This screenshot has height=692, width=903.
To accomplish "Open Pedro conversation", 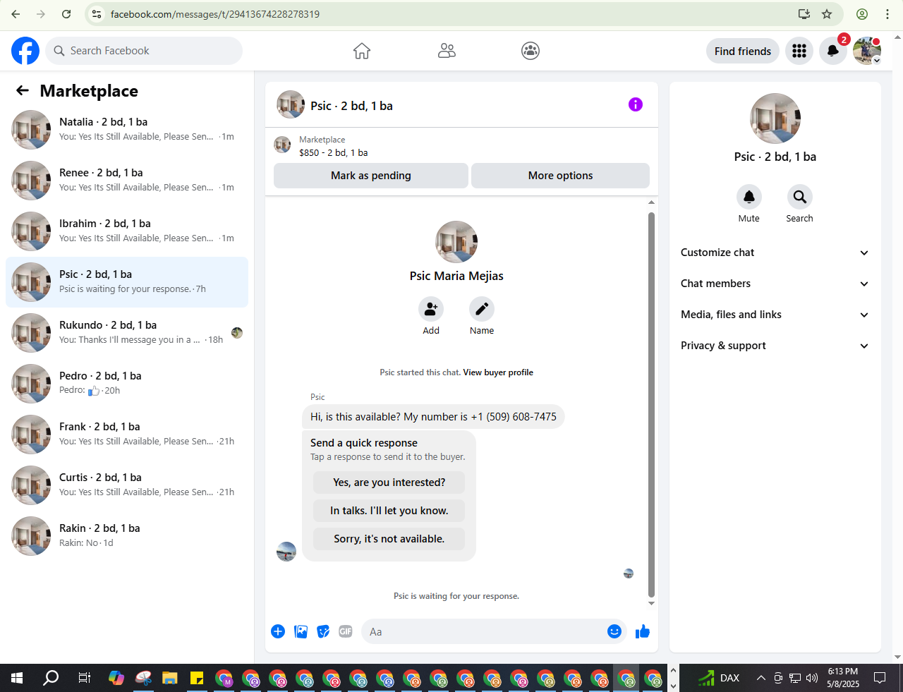I will 127,384.
